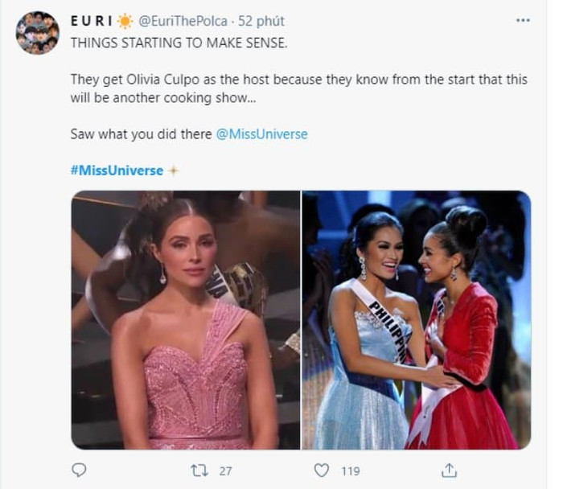Click the sun emoji beside EURI name
Image resolution: width=563 pixels, height=489 pixels.
(x=125, y=21)
